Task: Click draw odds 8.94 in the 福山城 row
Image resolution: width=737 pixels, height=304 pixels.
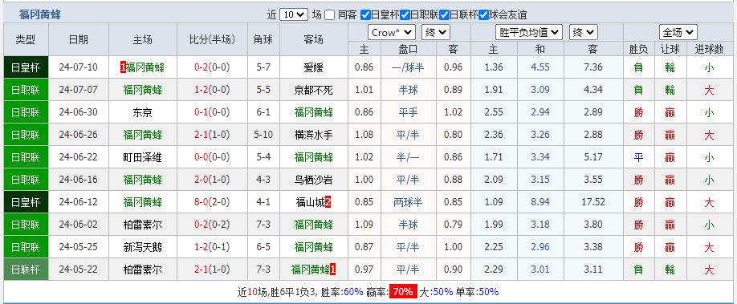Action: (540, 202)
